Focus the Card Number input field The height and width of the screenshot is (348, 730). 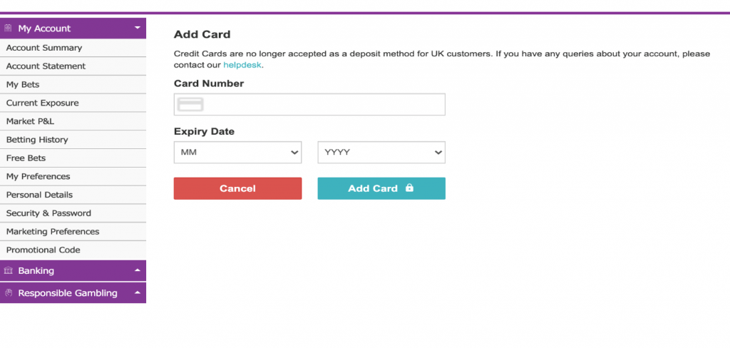(309, 104)
